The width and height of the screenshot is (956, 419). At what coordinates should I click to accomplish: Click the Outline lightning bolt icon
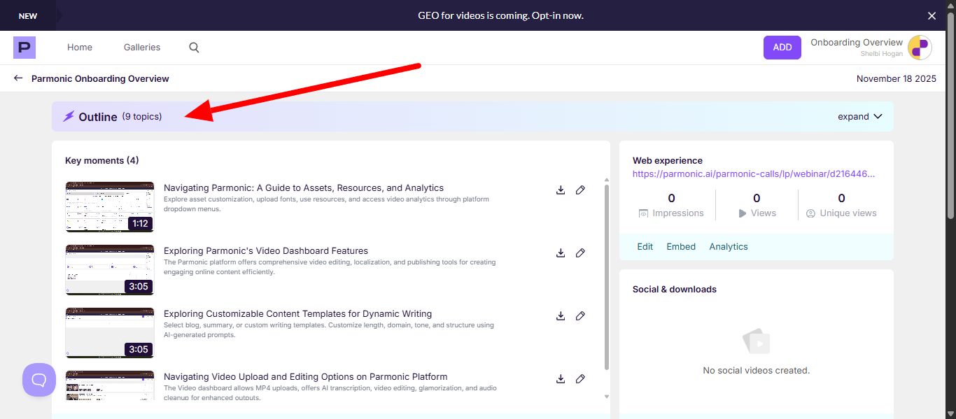[69, 116]
